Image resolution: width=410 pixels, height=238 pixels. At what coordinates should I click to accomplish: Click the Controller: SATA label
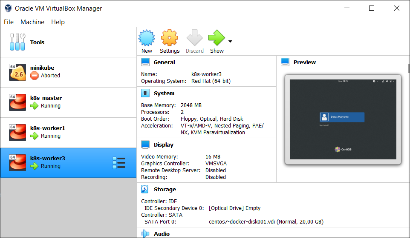pos(162,215)
